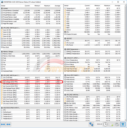Select the Page File Usage row
Image resolution: width=127 pixels, height=128 pixels.
pos(31,23)
